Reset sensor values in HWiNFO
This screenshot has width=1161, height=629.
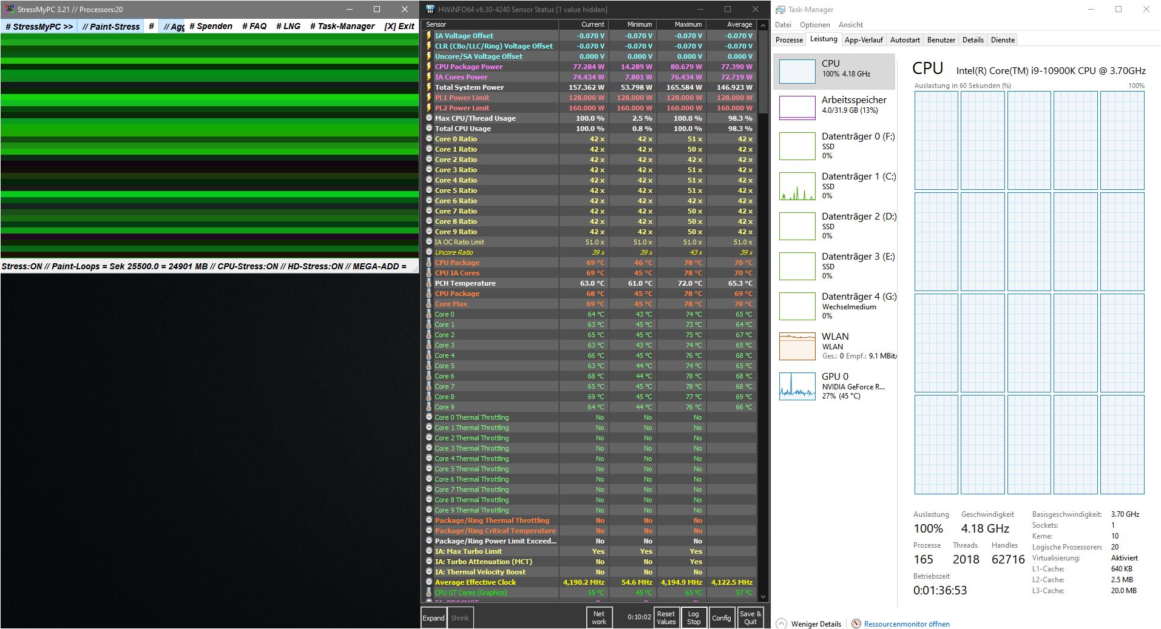point(666,617)
